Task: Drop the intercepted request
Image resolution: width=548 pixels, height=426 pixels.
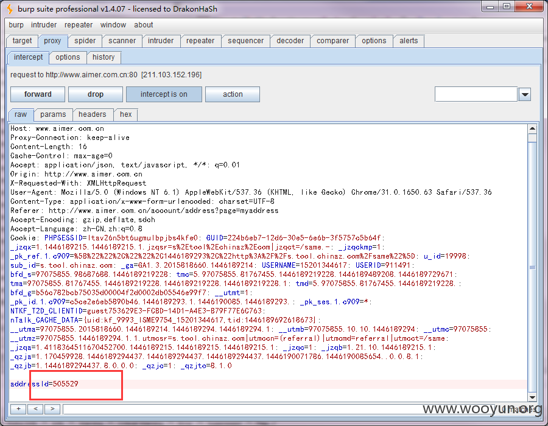Action: point(96,94)
